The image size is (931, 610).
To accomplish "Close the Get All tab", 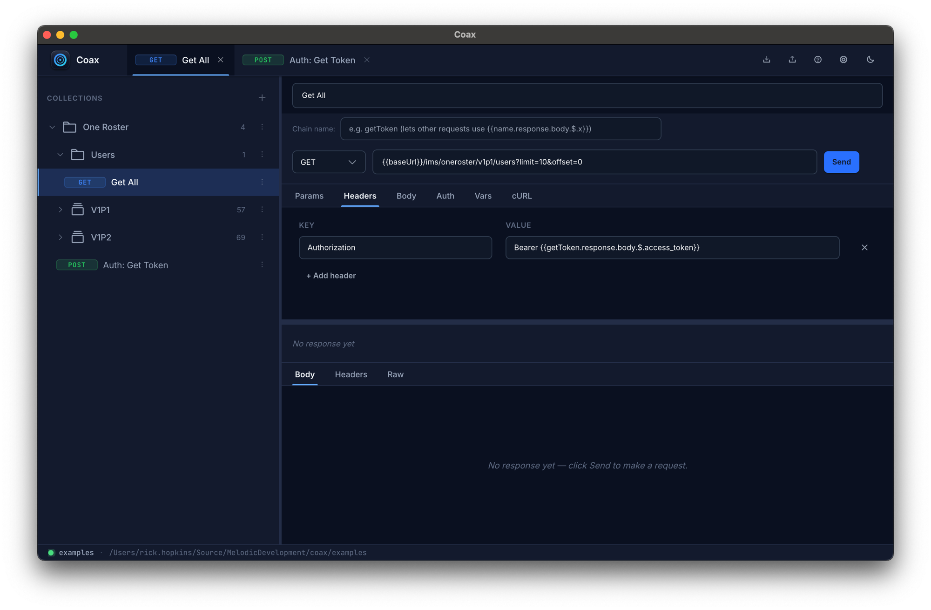I will 221,60.
